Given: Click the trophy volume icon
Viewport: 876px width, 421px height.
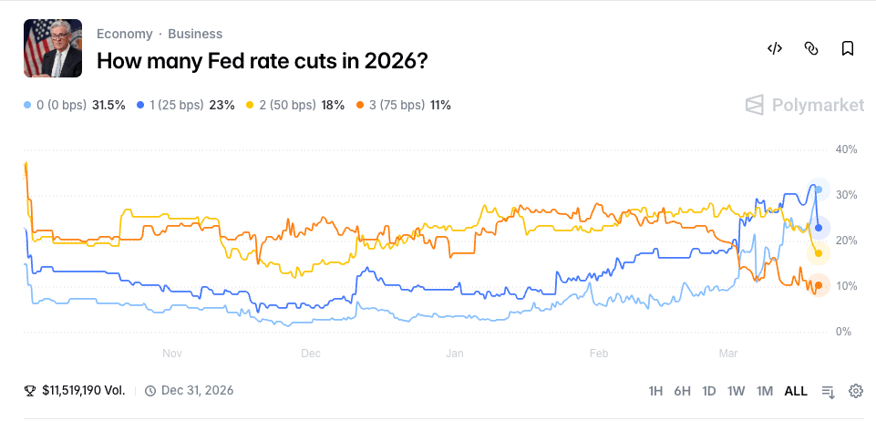Looking at the screenshot, I should click(30, 391).
